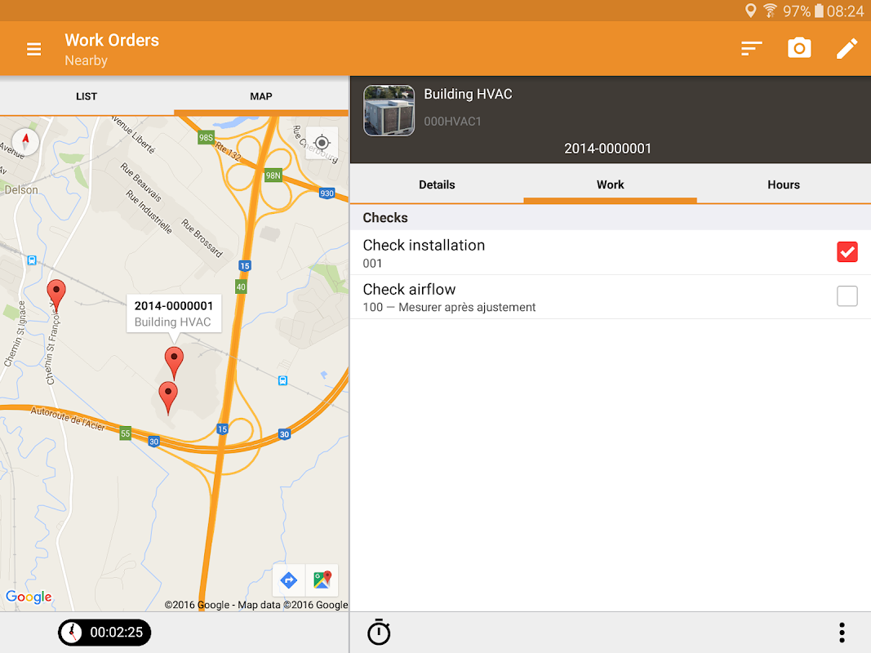Open the hamburger navigation menu
The height and width of the screenshot is (653, 871).
34,50
